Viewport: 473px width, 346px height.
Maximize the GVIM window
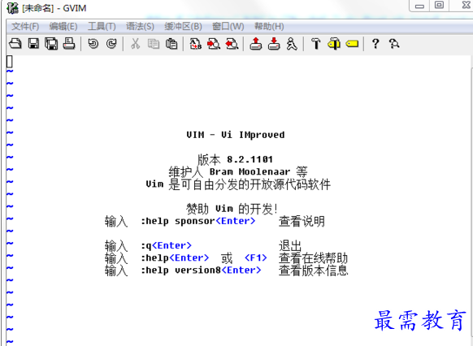[x=439, y=5]
